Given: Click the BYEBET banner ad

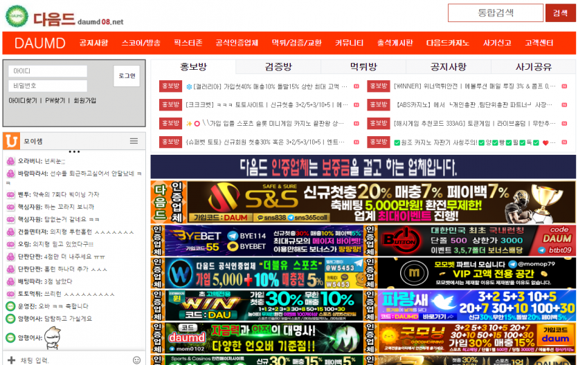Looking at the screenshot, I should coord(257,241).
